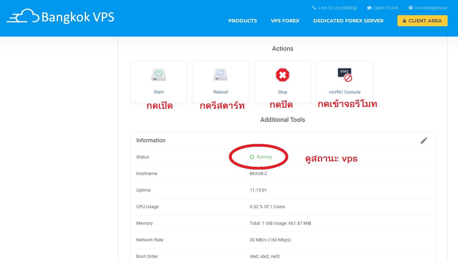Click the yellow CLIENT AREA button
458x261 pixels.
pyautogui.click(x=422, y=21)
